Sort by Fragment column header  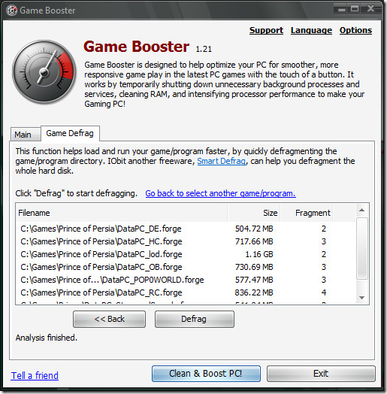[307, 213]
